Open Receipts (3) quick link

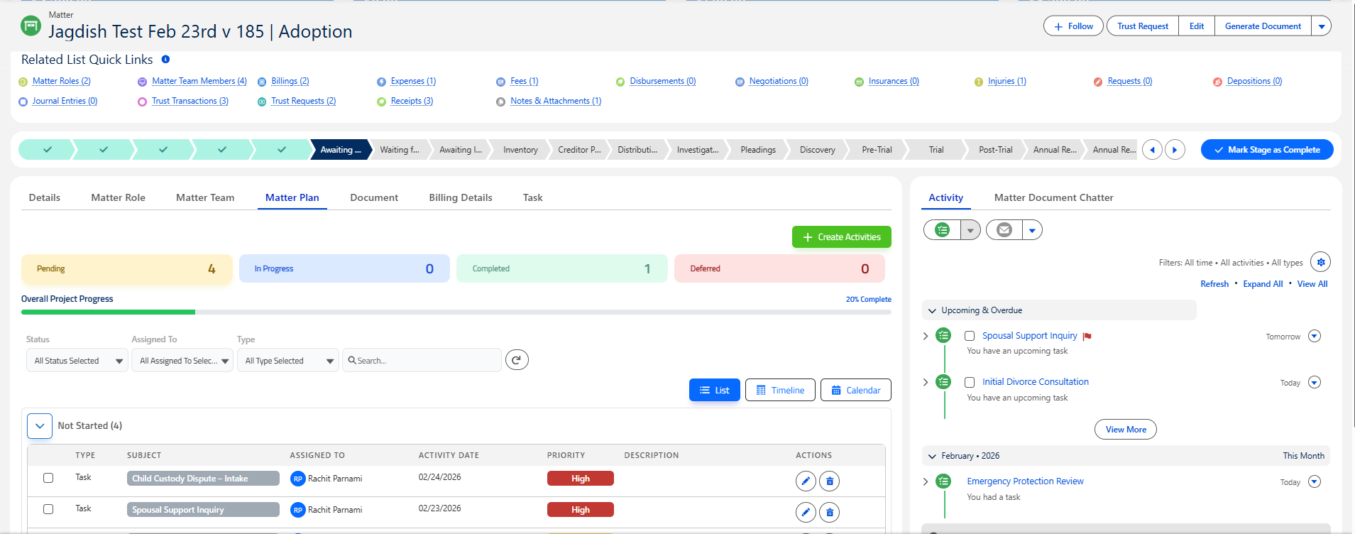point(412,101)
